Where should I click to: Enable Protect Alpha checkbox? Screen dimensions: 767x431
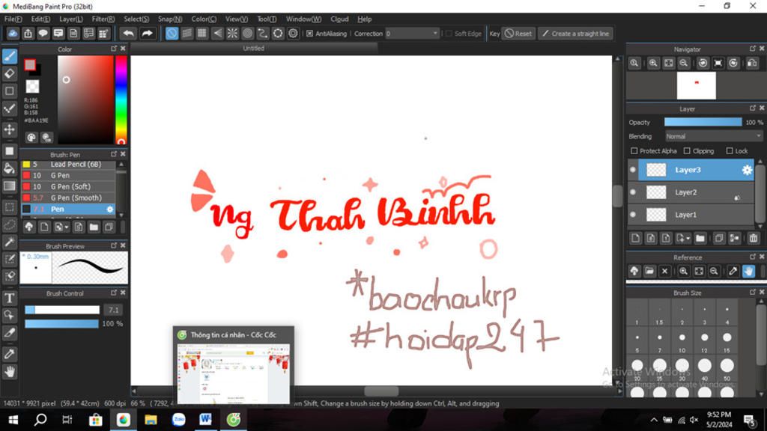[634, 151]
